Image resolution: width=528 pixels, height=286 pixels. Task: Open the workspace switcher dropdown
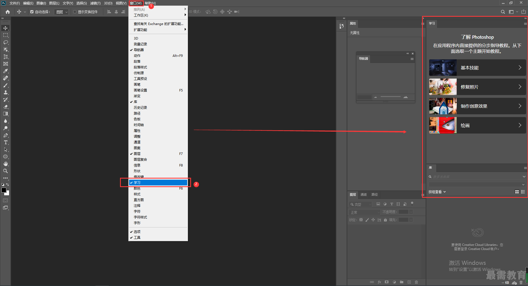click(513, 12)
